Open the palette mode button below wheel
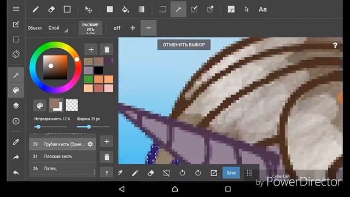Viewport: 350px width, 197px height. point(40,106)
